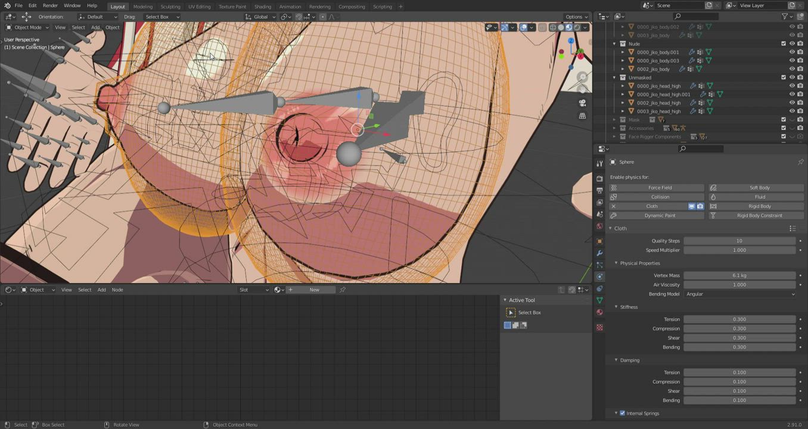This screenshot has height=429, width=808.
Task: Open the outliner filter dropdown
Action: point(787,17)
